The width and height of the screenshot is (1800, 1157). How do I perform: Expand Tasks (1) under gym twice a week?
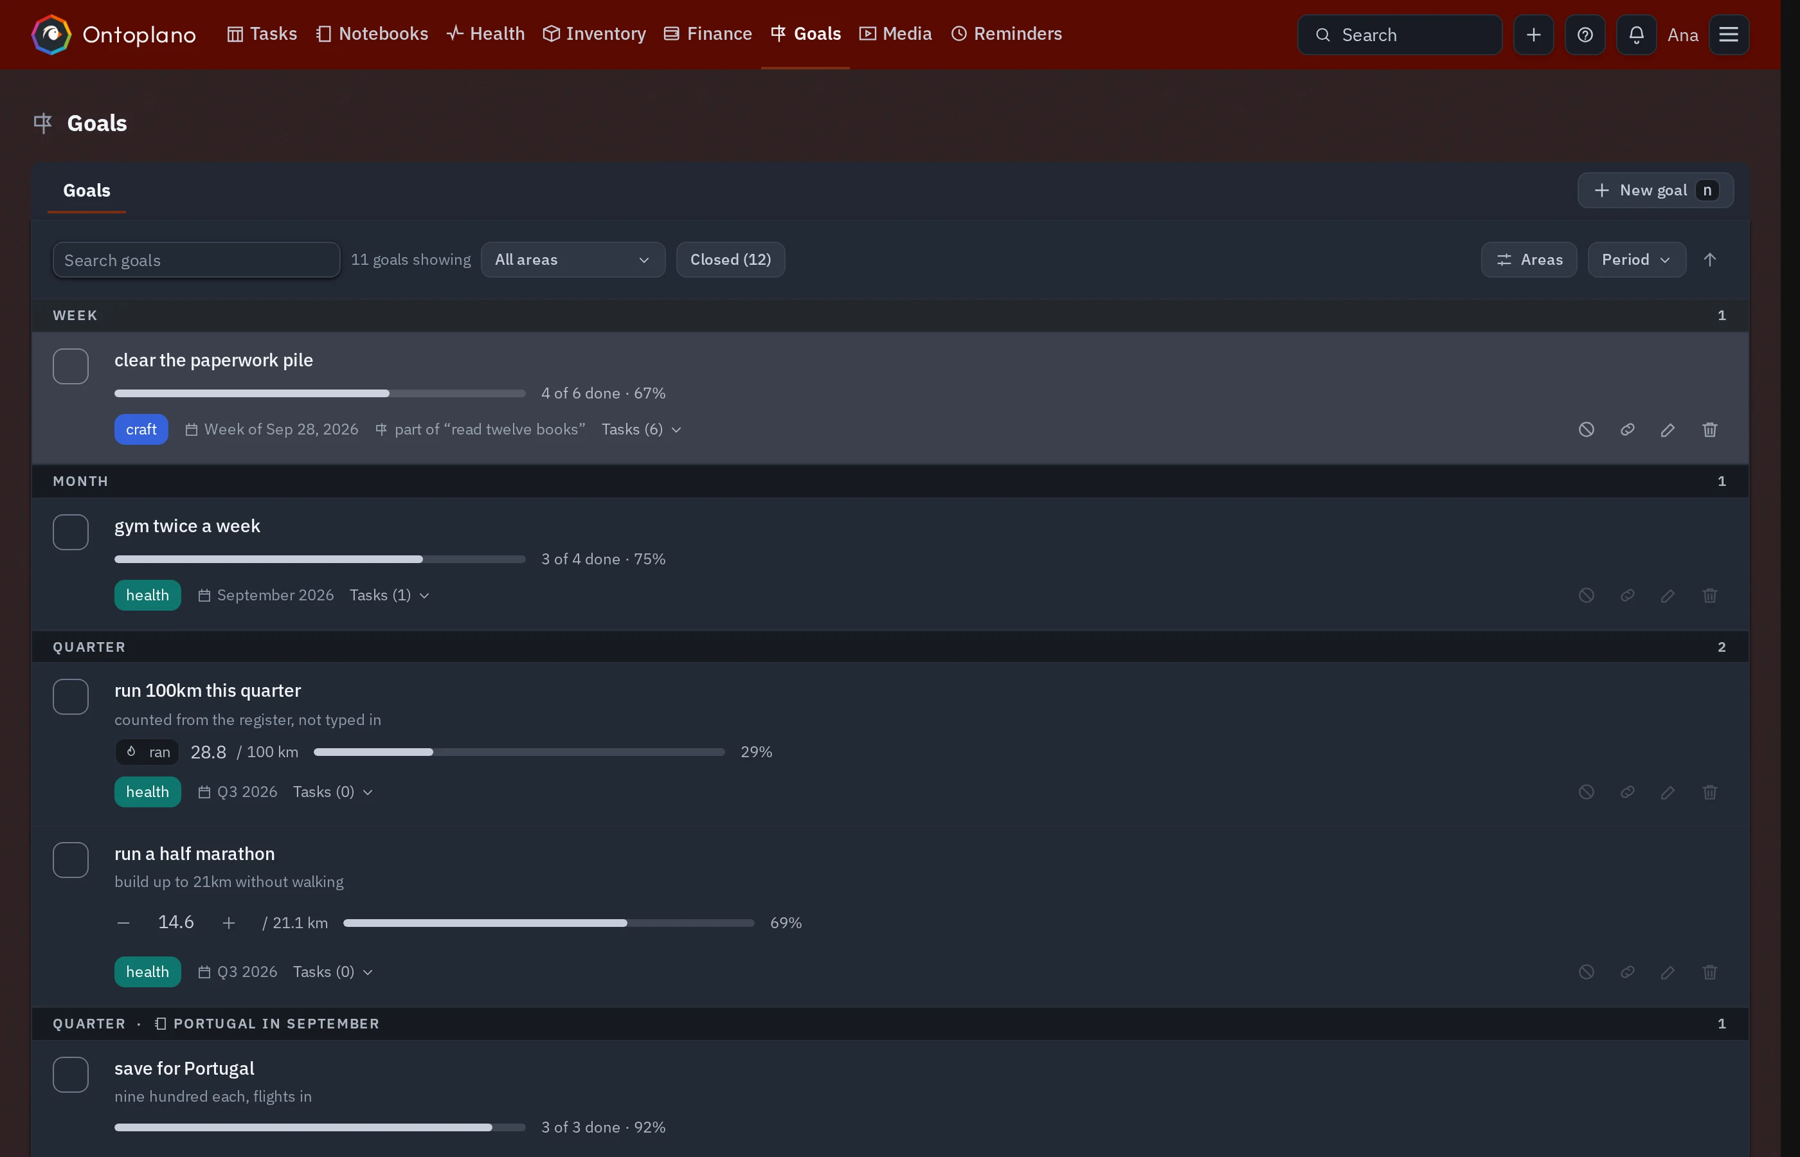point(389,596)
